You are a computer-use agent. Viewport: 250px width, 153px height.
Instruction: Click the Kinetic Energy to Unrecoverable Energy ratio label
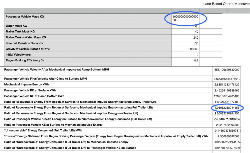[x=78, y=119]
